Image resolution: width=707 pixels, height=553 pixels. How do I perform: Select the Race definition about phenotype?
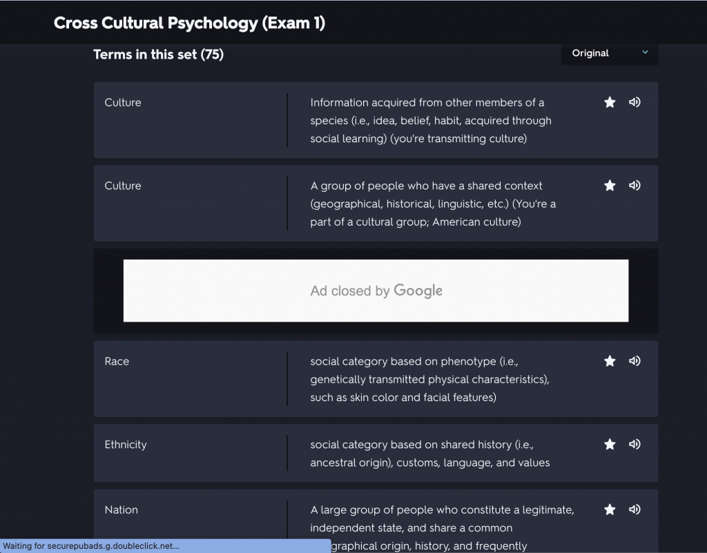pos(429,380)
